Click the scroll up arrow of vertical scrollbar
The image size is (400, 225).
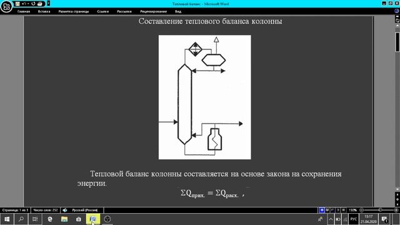pyautogui.click(x=397, y=26)
